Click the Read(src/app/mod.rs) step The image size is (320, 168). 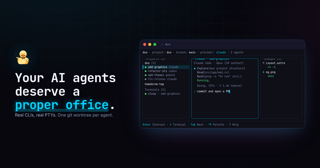pos(213,73)
